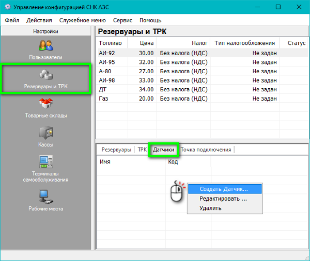Select the Резервуары и ТРК sidebar icon

pos(46,75)
